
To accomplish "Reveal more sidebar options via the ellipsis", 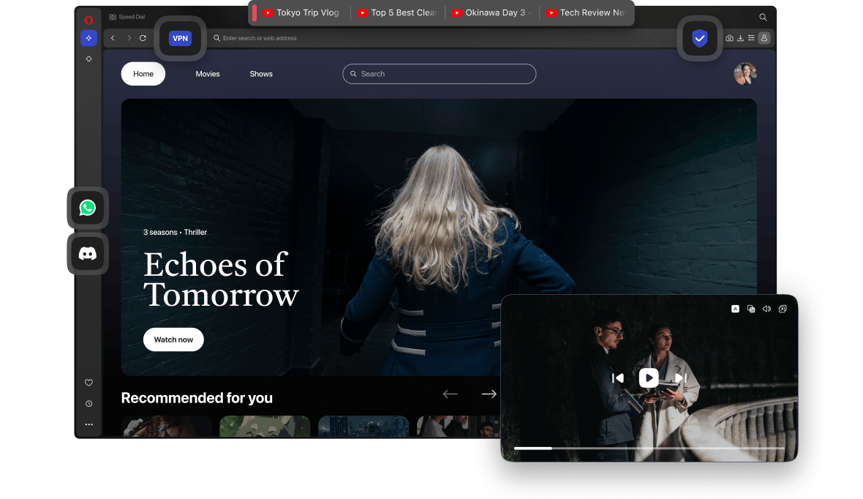I will [88, 424].
